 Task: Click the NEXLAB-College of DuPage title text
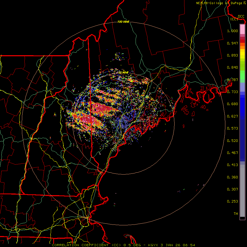(x=219, y=3)
